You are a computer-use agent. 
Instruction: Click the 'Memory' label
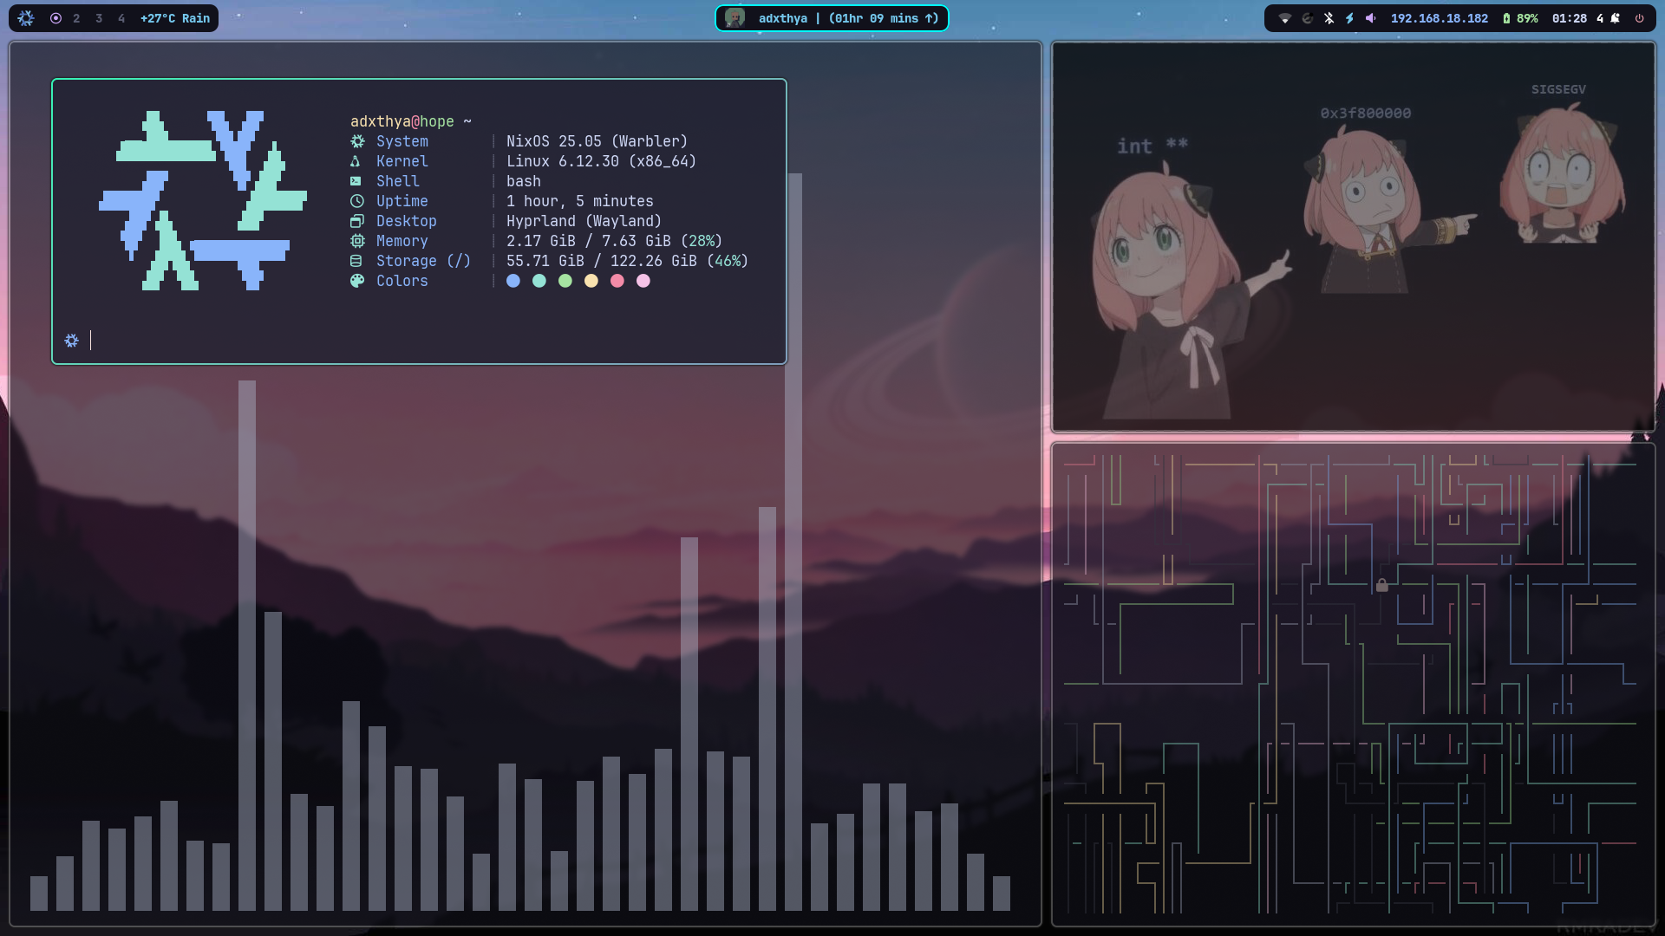click(402, 241)
